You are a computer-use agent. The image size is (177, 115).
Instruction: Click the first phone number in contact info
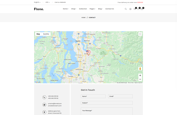coord(53,96)
